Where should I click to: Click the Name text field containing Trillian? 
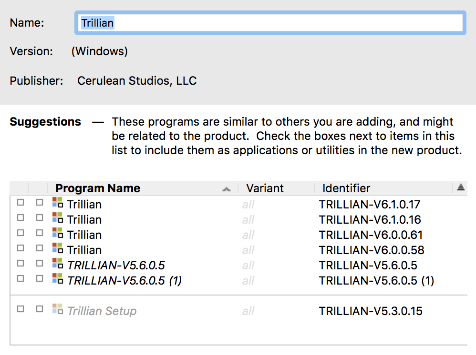point(269,23)
